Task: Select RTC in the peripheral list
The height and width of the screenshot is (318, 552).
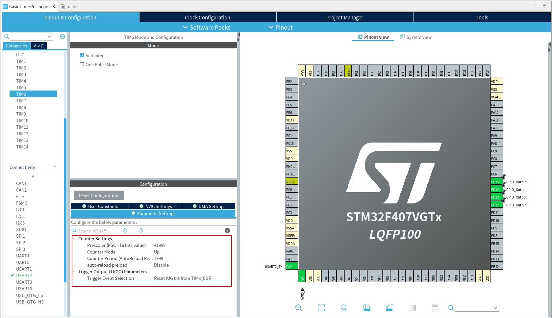Action: (20, 55)
